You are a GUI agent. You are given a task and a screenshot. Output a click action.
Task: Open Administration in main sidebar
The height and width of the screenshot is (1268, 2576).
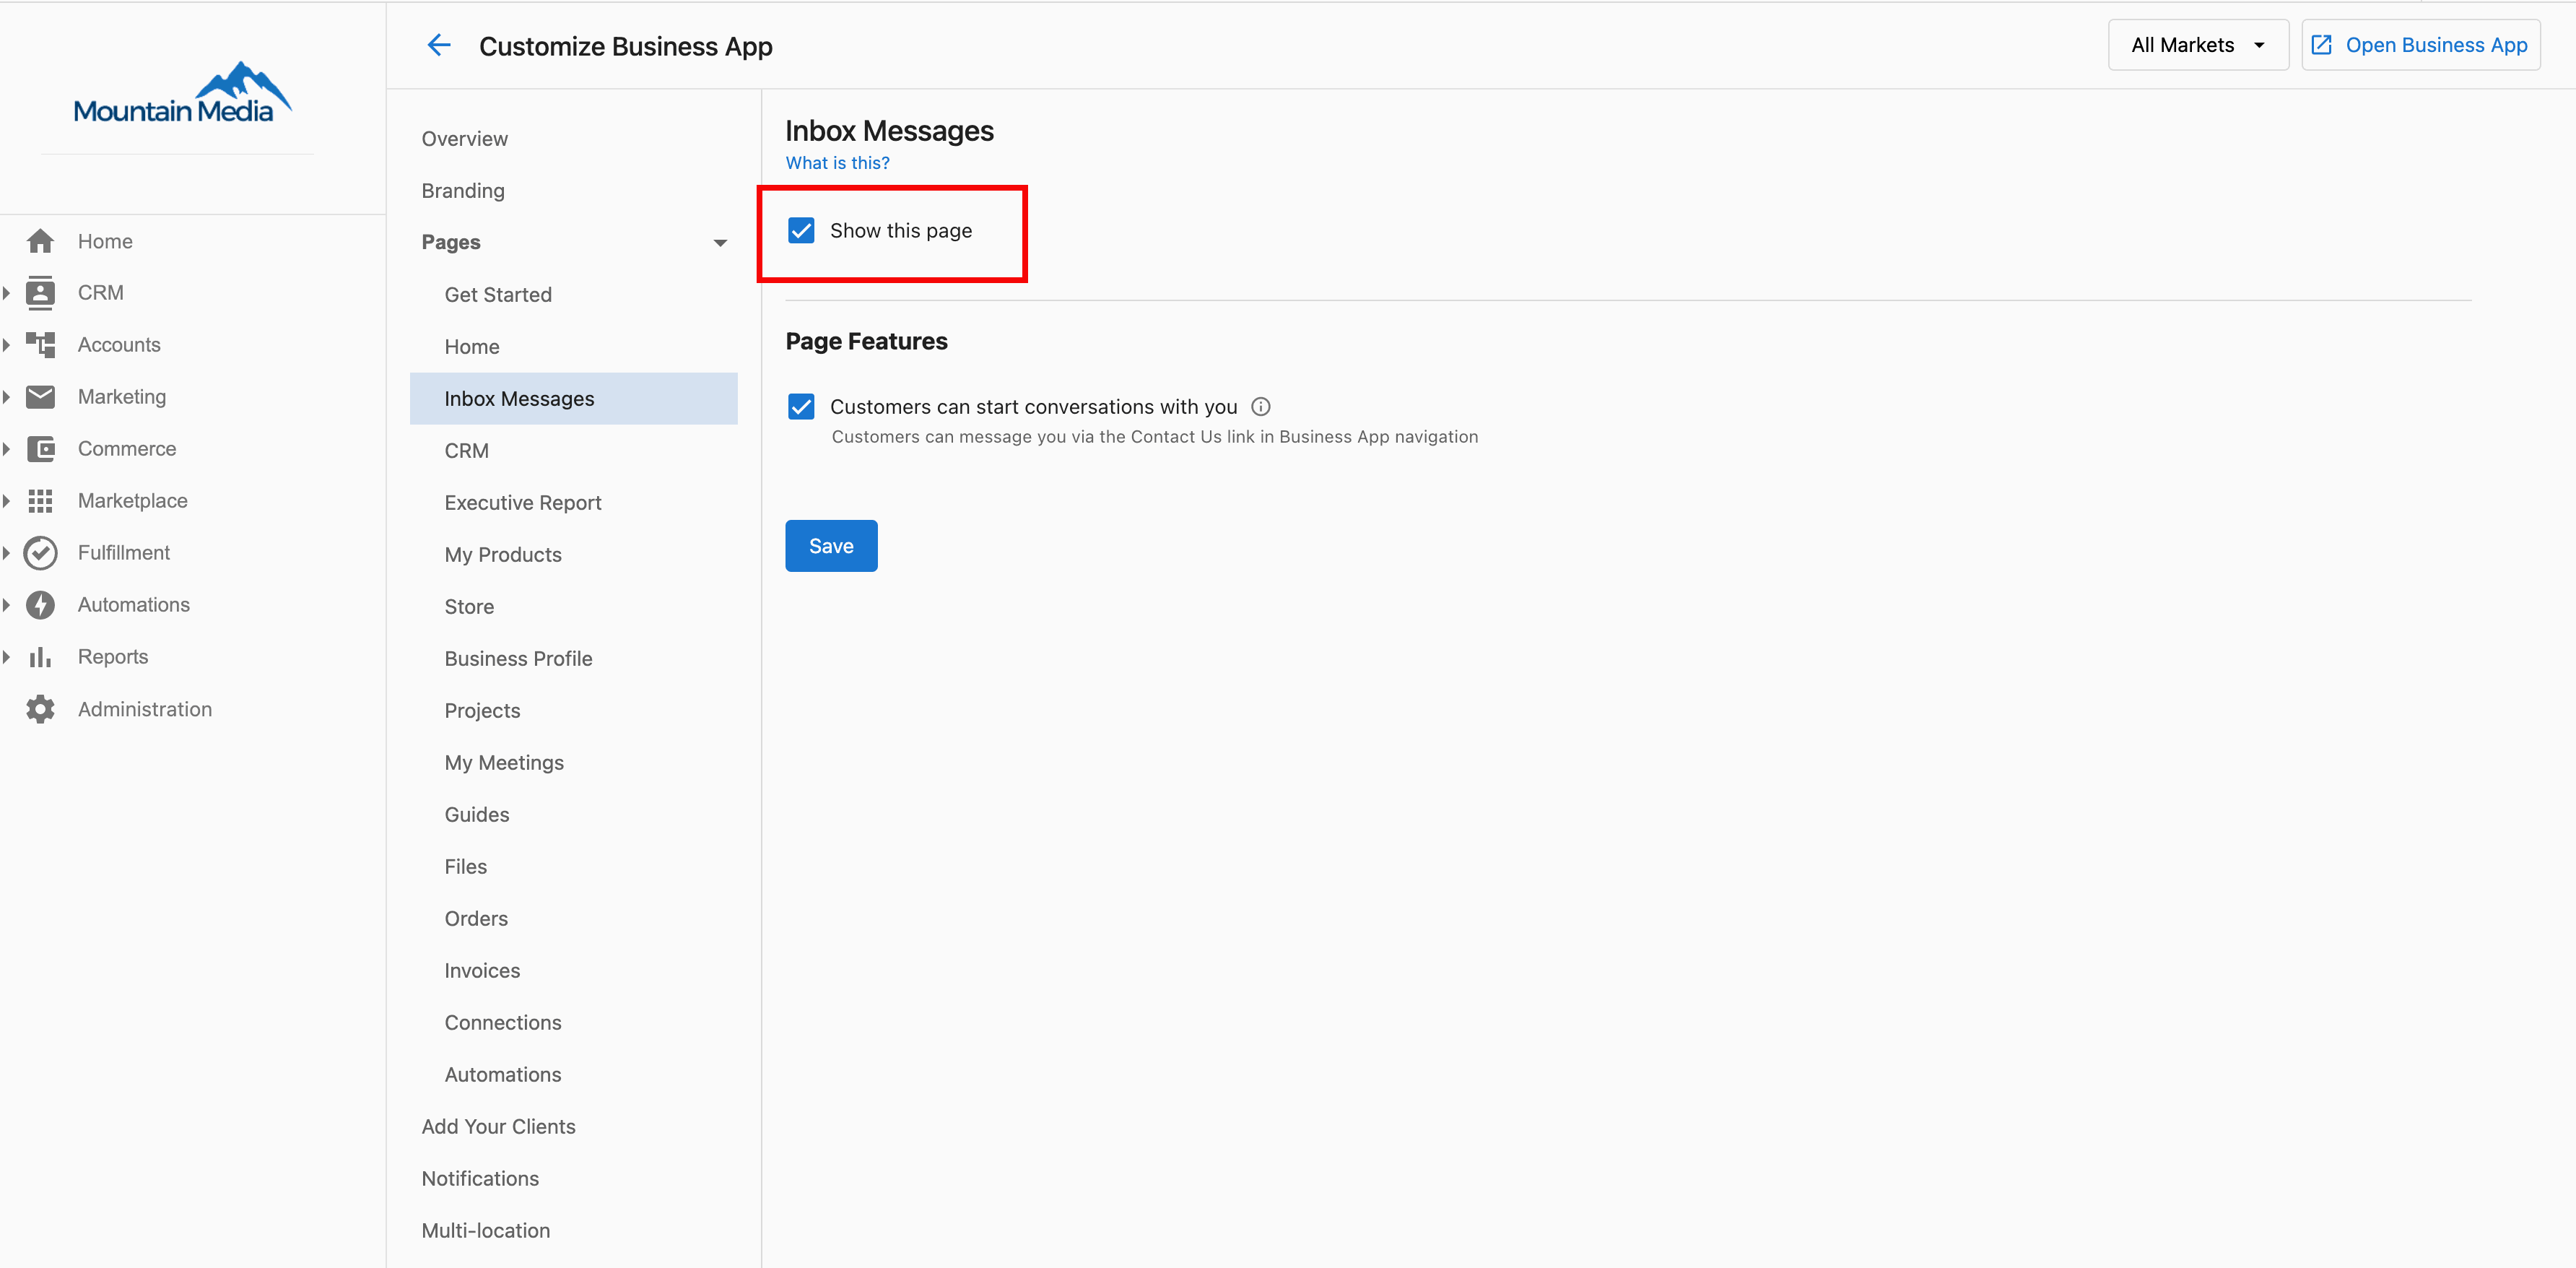pos(145,709)
